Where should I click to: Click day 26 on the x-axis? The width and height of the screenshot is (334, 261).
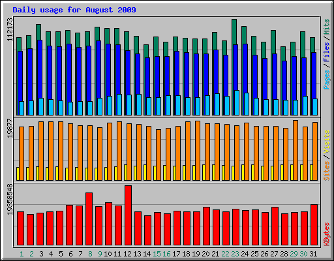[264, 254]
